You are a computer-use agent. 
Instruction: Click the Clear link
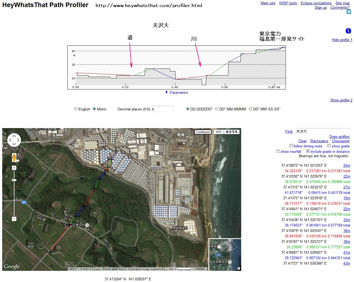[x=302, y=141]
